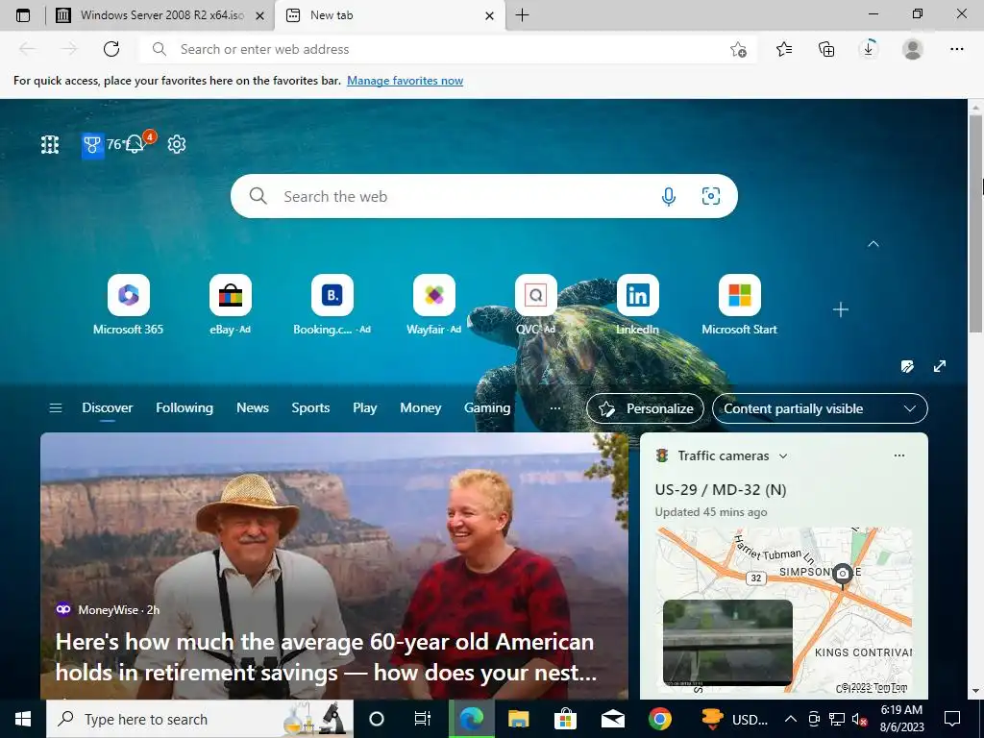984x738 pixels.
Task: Open the Cortana circle on taskbar
Action: click(376, 719)
